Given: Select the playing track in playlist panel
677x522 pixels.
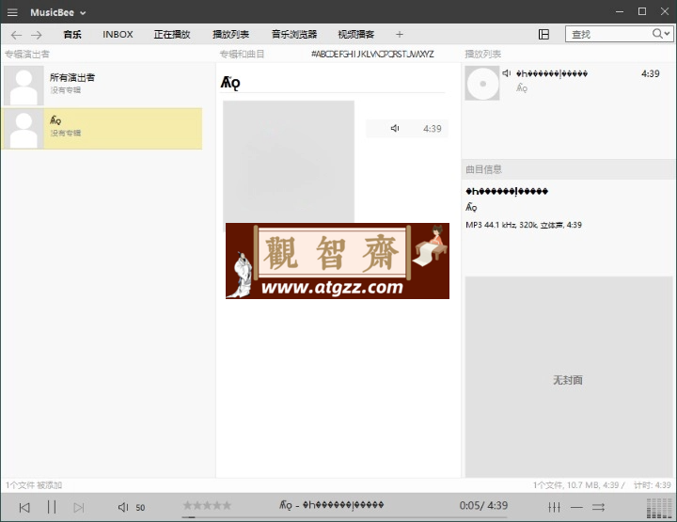Looking at the screenshot, I should (569, 81).
